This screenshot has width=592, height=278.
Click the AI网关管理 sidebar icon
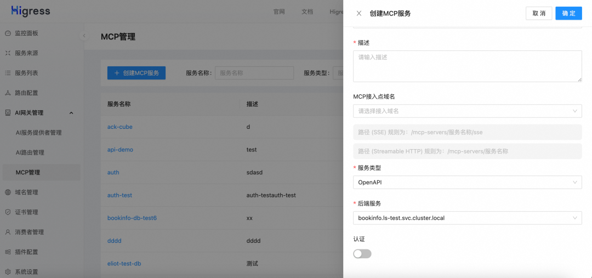click(8, 112)
